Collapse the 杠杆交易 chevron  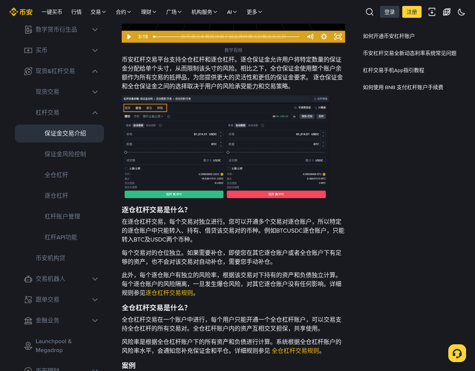(95, 113)
